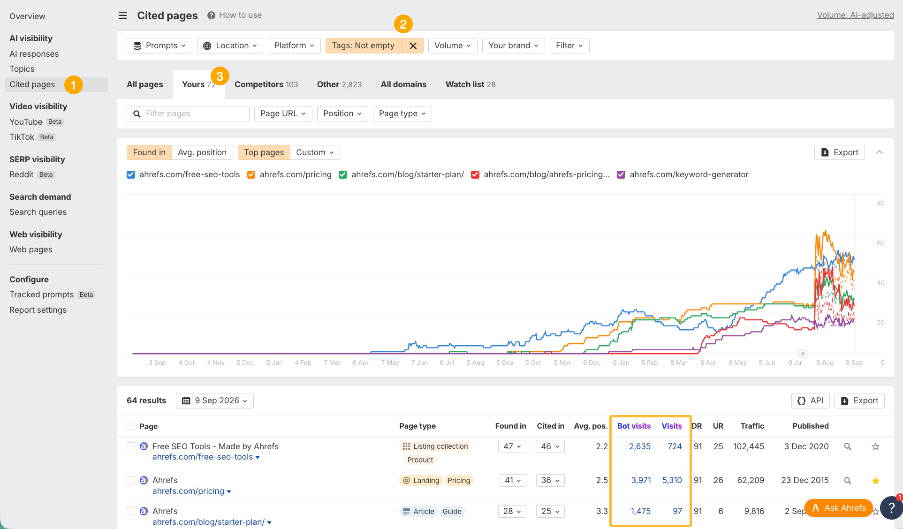Click the Ahrefs favicon in the pricing row
The height and width of the screenshot is (529, 903).
(144, 480)
